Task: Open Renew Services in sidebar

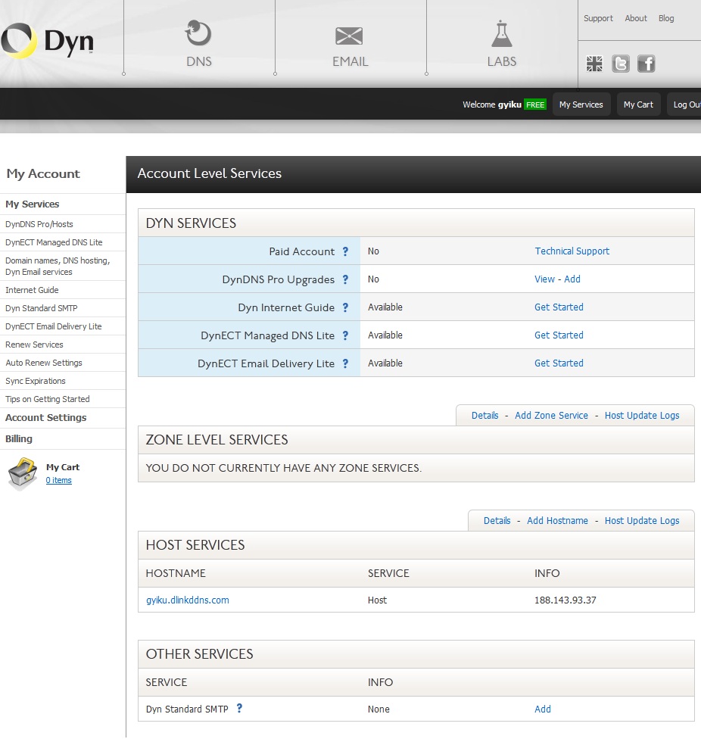Action: [34, 345]
